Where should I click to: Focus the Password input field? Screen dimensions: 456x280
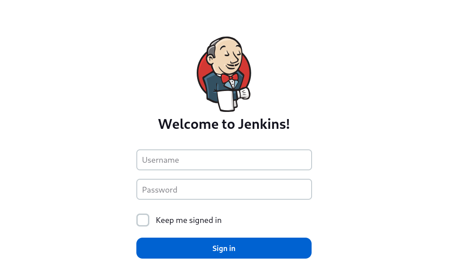click(x=224, y=189)
